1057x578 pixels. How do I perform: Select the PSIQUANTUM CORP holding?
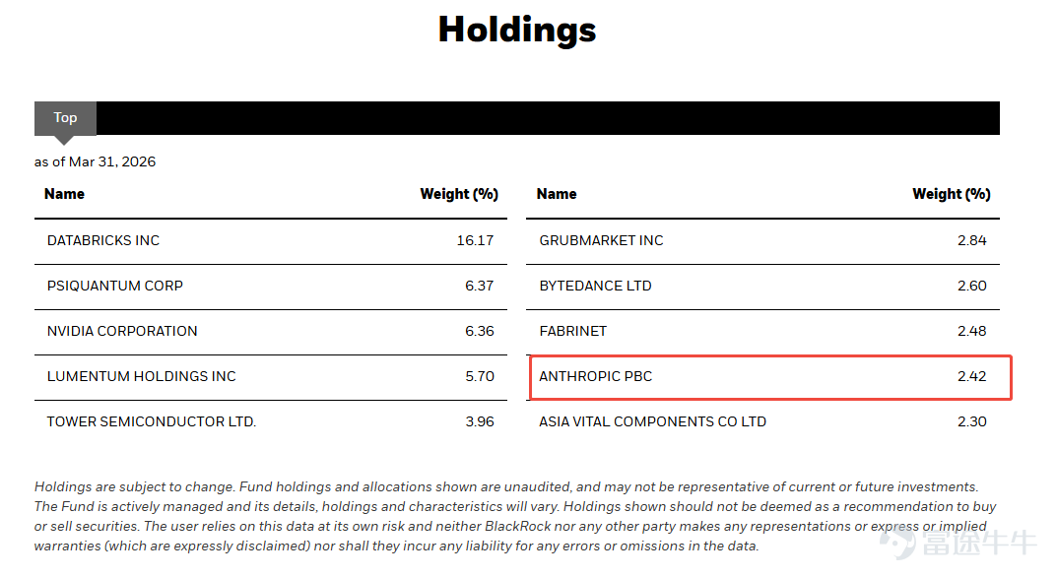tap(270, 286)
